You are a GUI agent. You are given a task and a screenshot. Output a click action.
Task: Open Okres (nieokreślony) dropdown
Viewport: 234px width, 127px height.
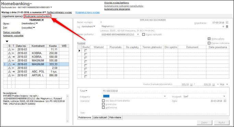coord(37,23)
